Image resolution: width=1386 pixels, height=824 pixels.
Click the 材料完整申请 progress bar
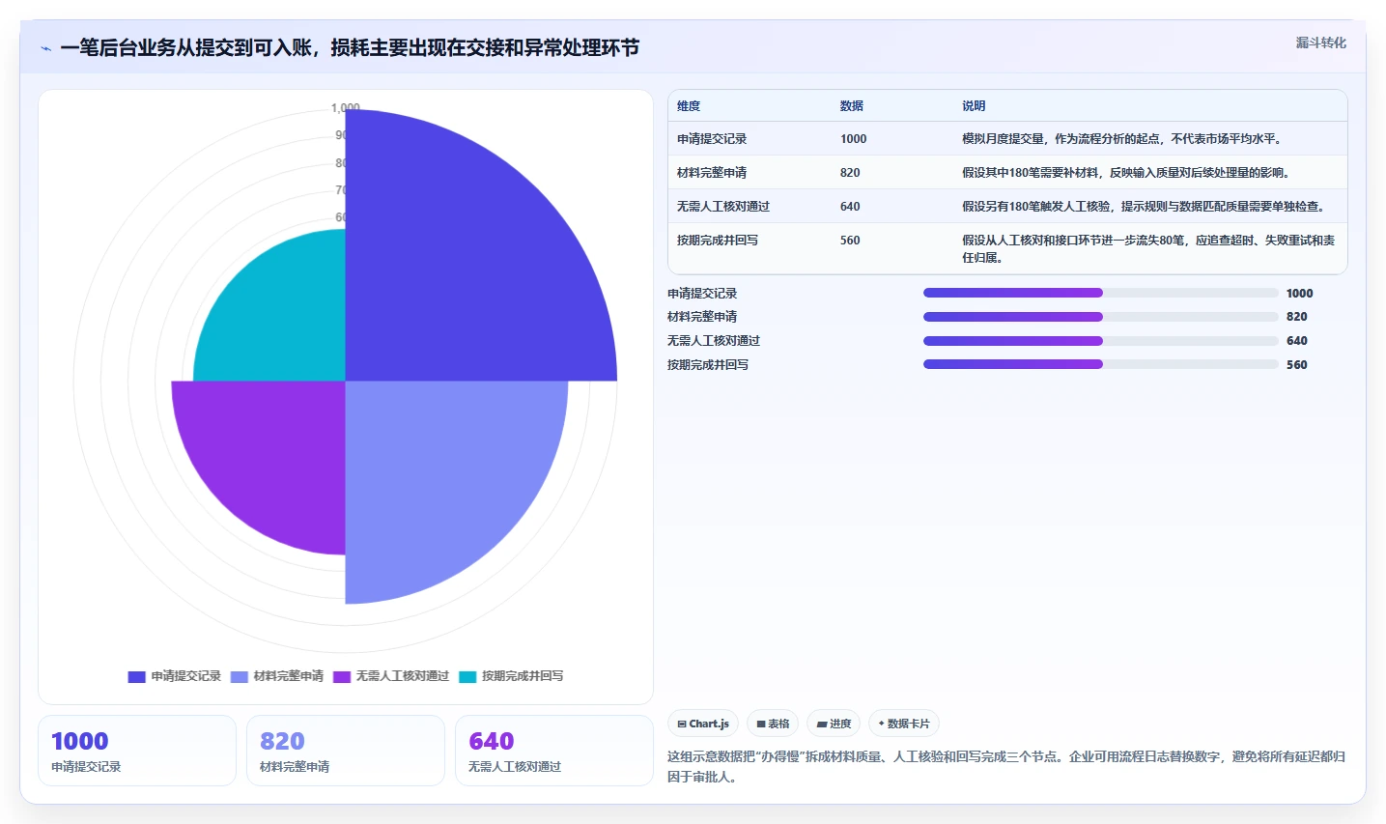point(1101,317)
